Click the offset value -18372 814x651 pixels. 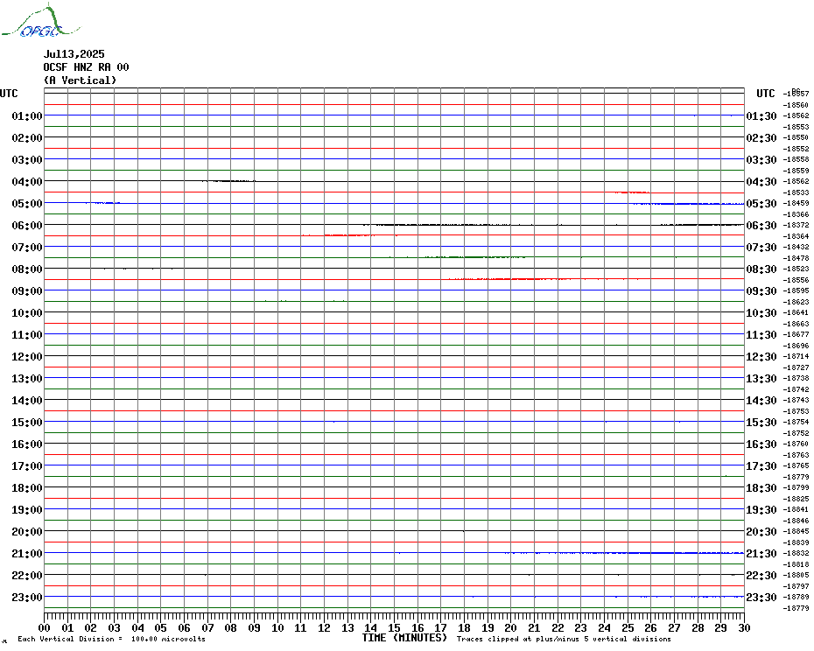pyautogui.click(x=796, y=225)
